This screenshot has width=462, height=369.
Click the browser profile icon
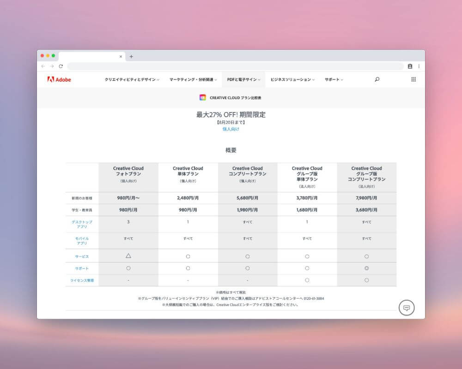pos(410,66)
